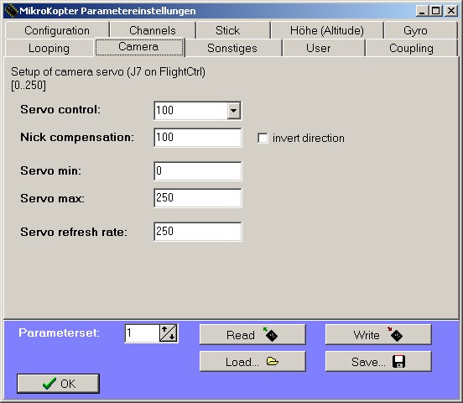Go to the Looping tab
The width and height of the screenshot is (463, 403).
(49, 48)
